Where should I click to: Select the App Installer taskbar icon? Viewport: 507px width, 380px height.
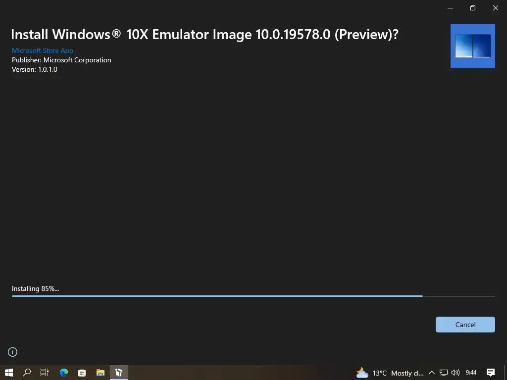pos(119,373)
